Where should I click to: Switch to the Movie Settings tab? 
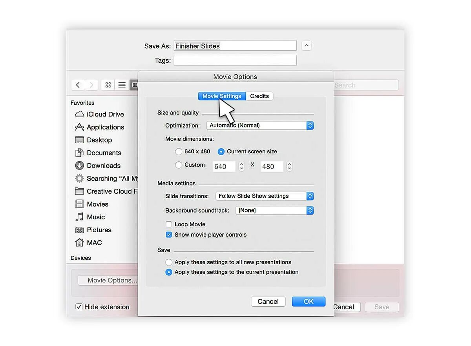222,96
